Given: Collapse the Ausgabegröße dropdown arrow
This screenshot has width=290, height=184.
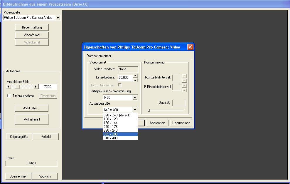Looking at the screenshot, I should coord(135,110).
